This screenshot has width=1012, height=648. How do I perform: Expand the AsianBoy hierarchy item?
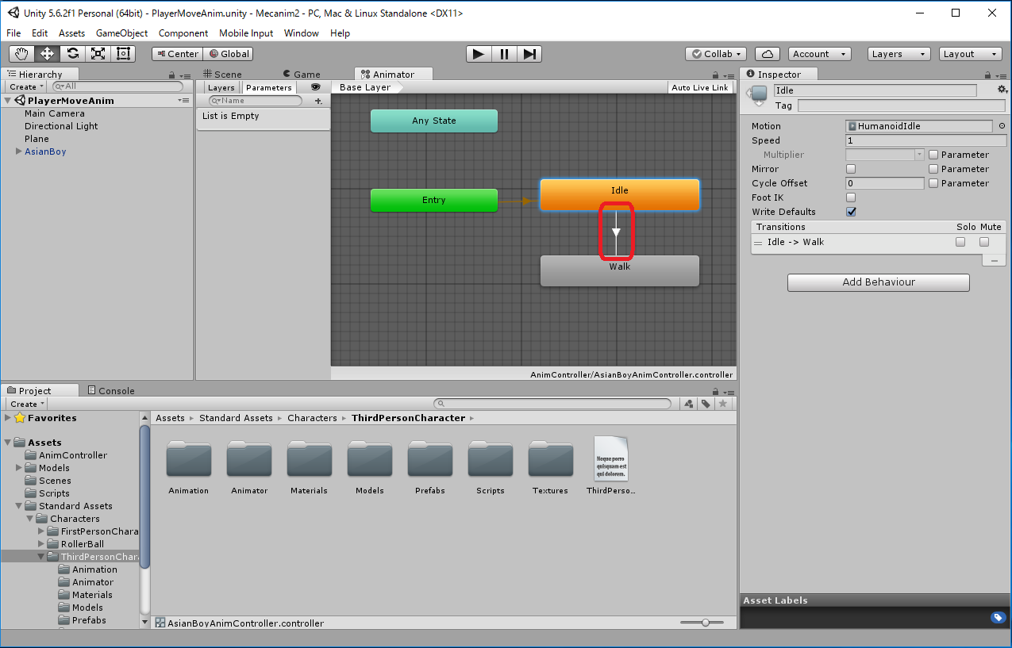pyautogui.click(x=18, y=151)
